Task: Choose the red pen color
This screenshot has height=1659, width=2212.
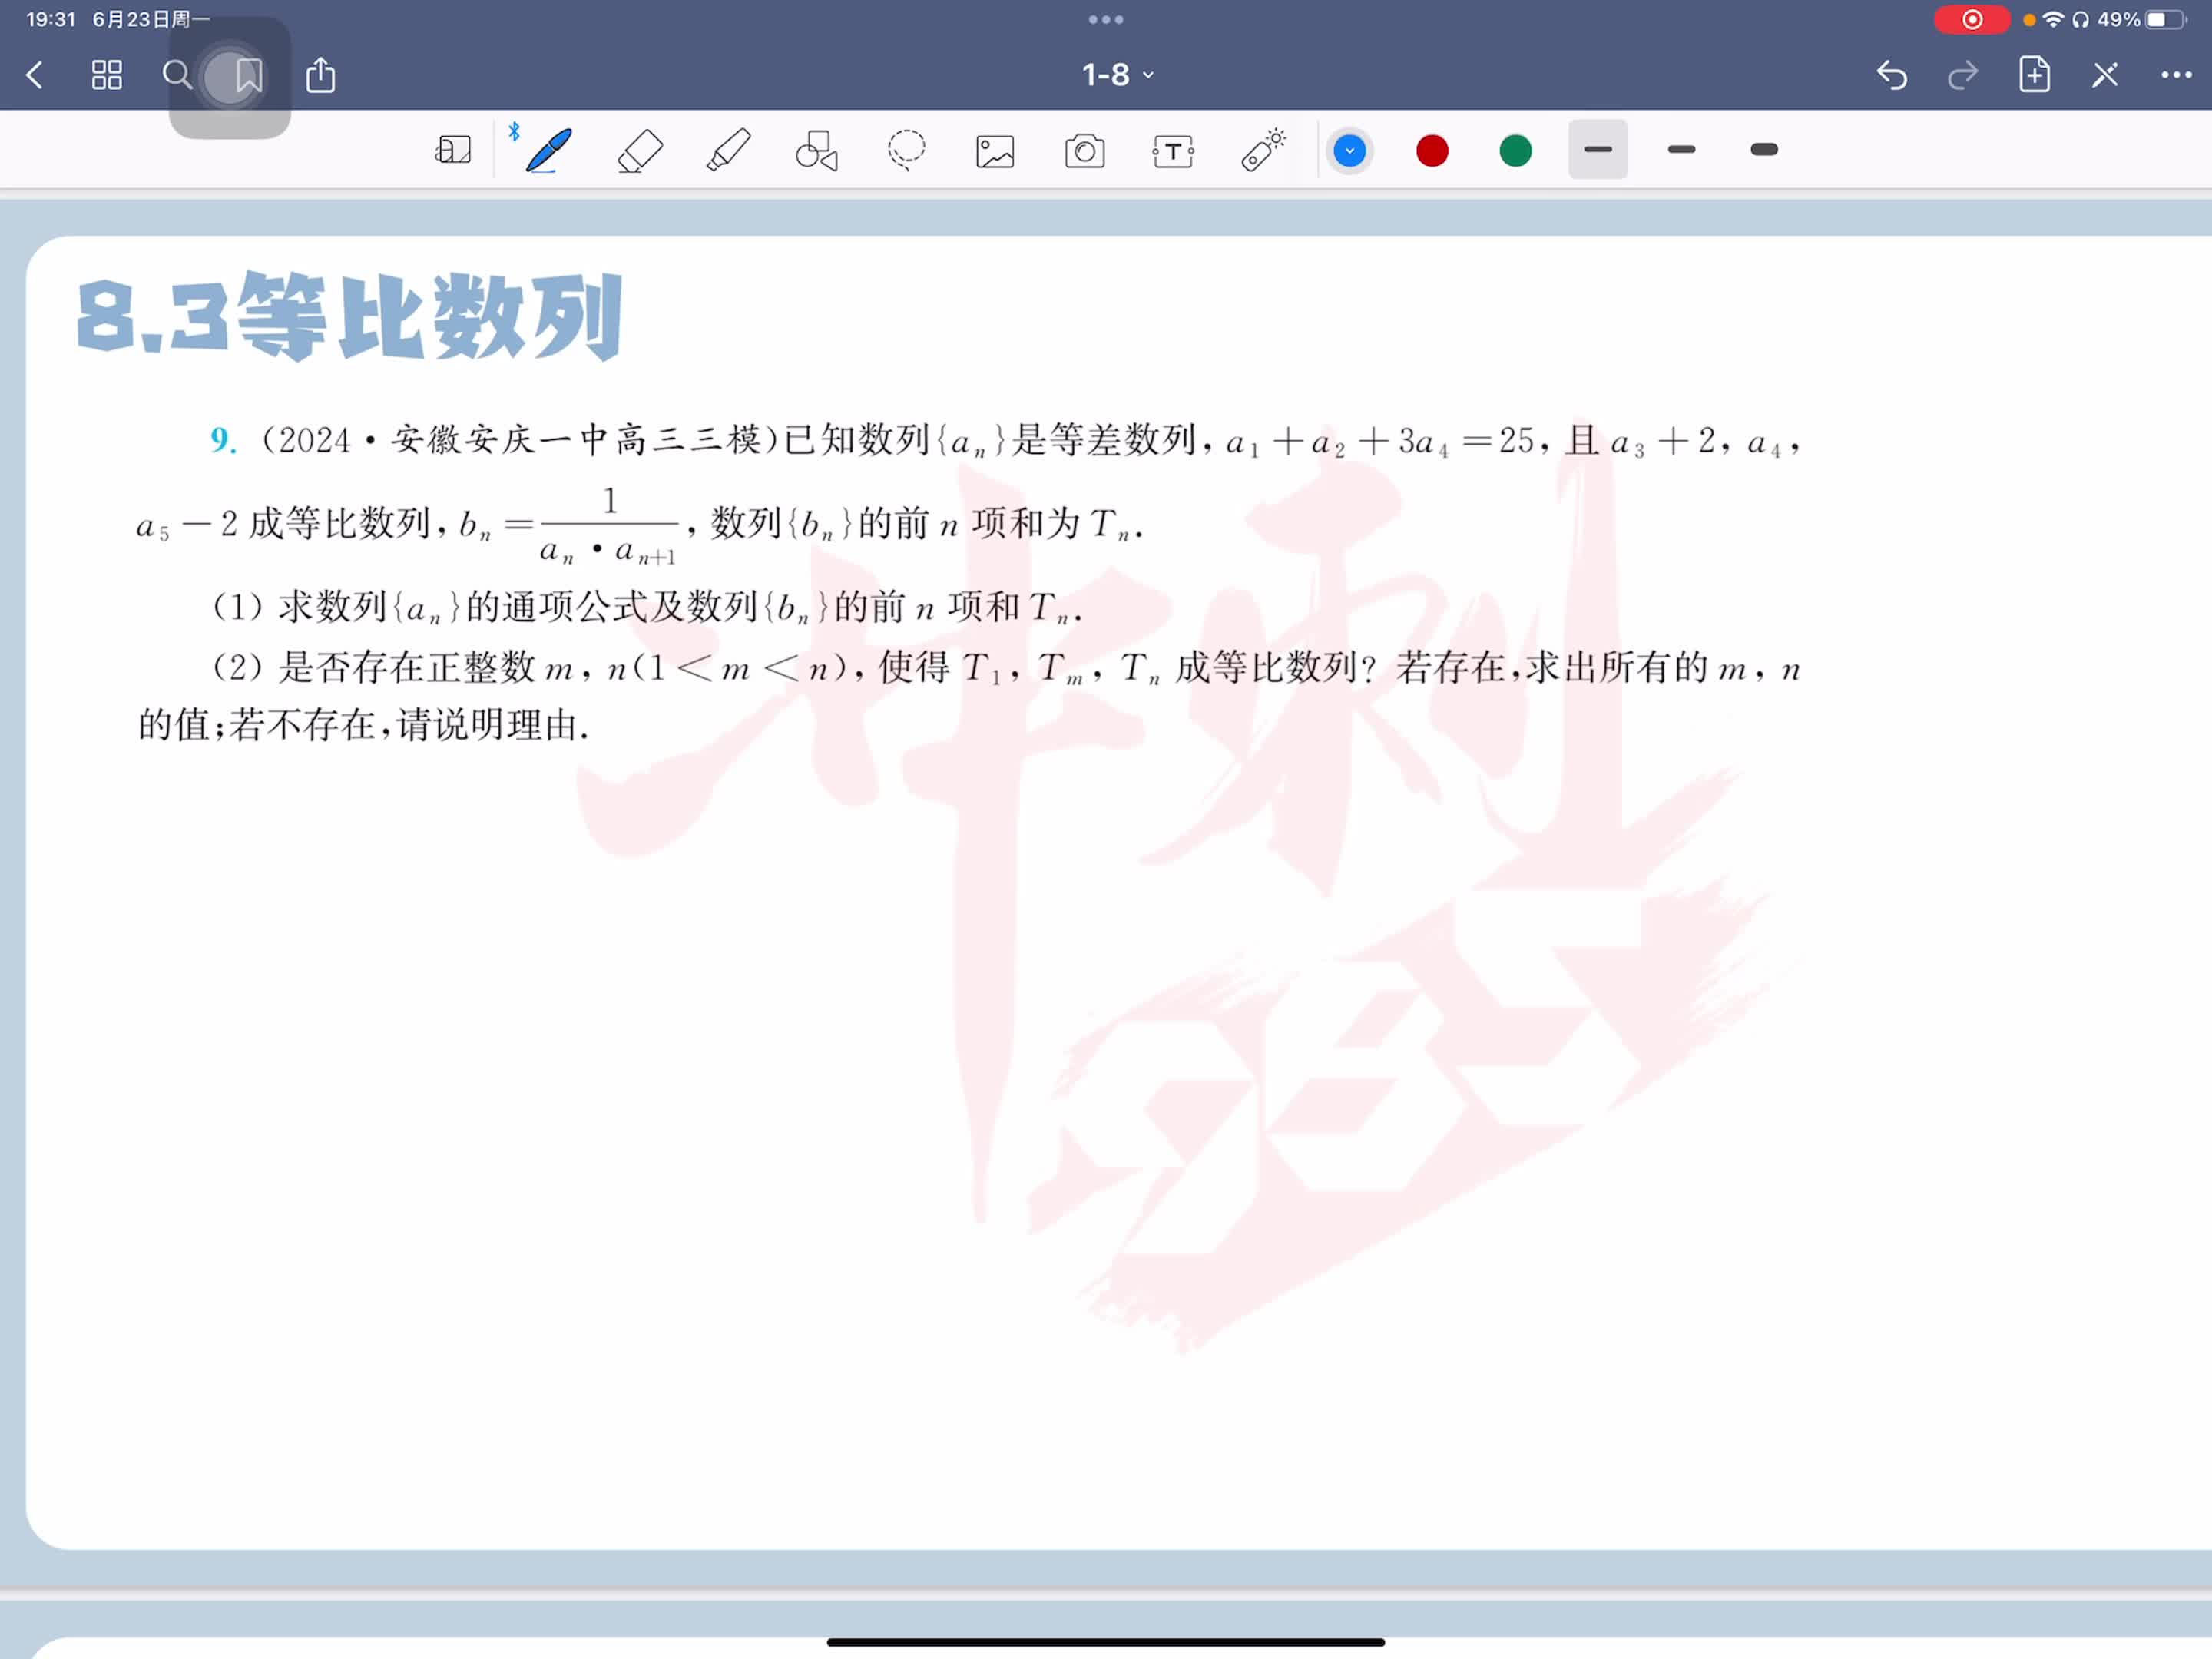Action: pyautogui.click(x=1432, y=151)
